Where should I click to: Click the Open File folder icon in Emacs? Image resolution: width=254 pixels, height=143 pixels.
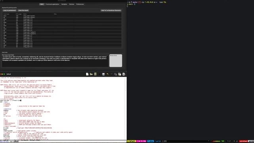[91, 74]
